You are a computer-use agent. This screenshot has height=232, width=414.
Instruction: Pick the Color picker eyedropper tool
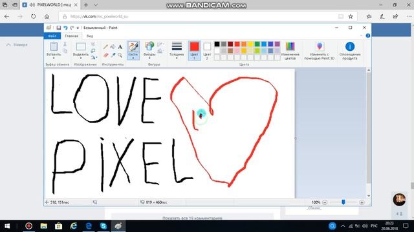(x=113, y=55)
